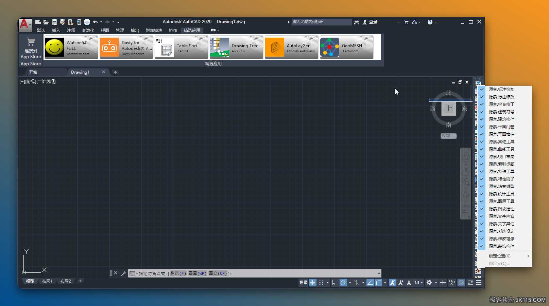Click the New drawing icon in quick access
The image size is (549, 306).
click(38, 22)
